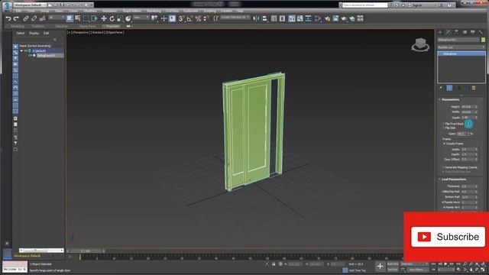Open the Workspace Default dropdown in title bar
This screenshot has height=275, width=489.
30,5
